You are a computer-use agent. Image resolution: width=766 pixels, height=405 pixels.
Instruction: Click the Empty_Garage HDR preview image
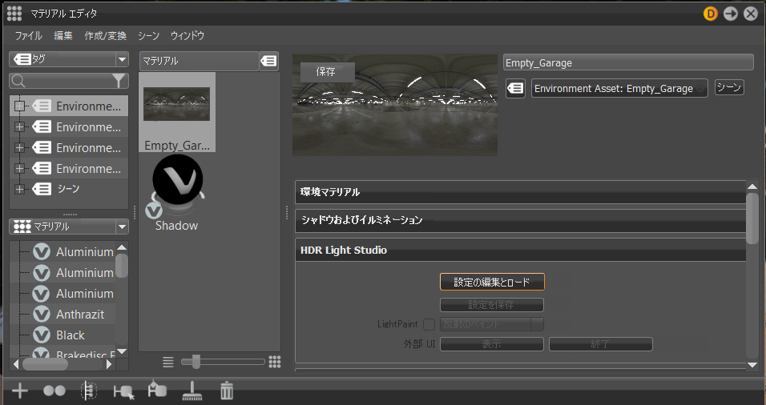[395, 105]
